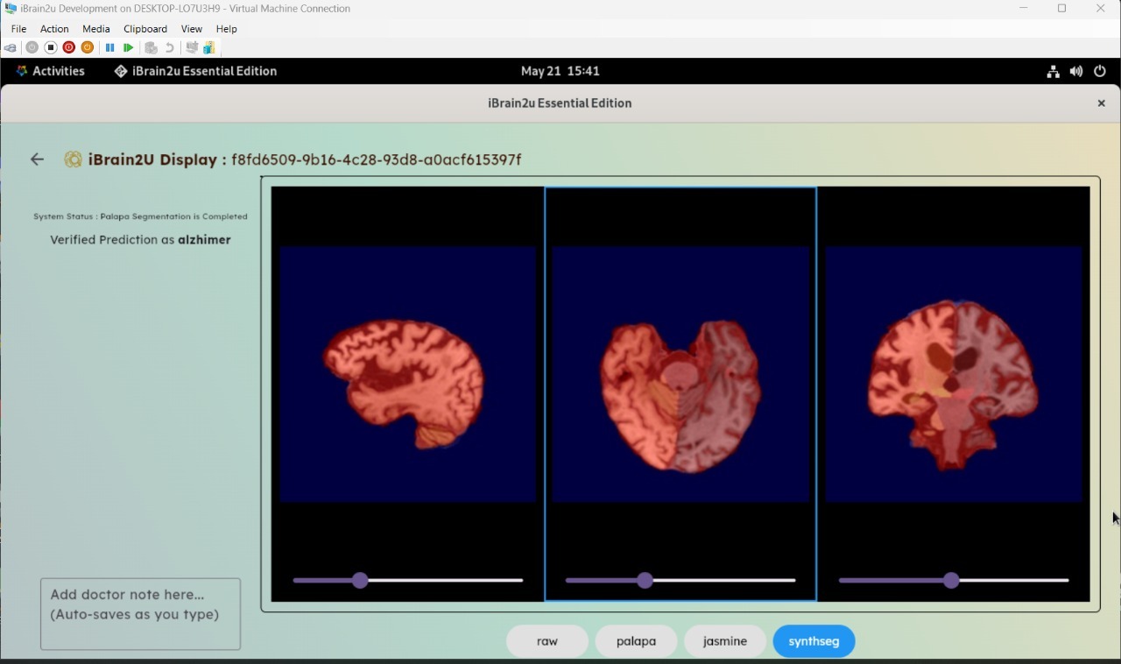The height and width of the screenshot is (664, 1121).
Task: Open the Action menu
Action: pyautogui.click(x=54, y=29)
